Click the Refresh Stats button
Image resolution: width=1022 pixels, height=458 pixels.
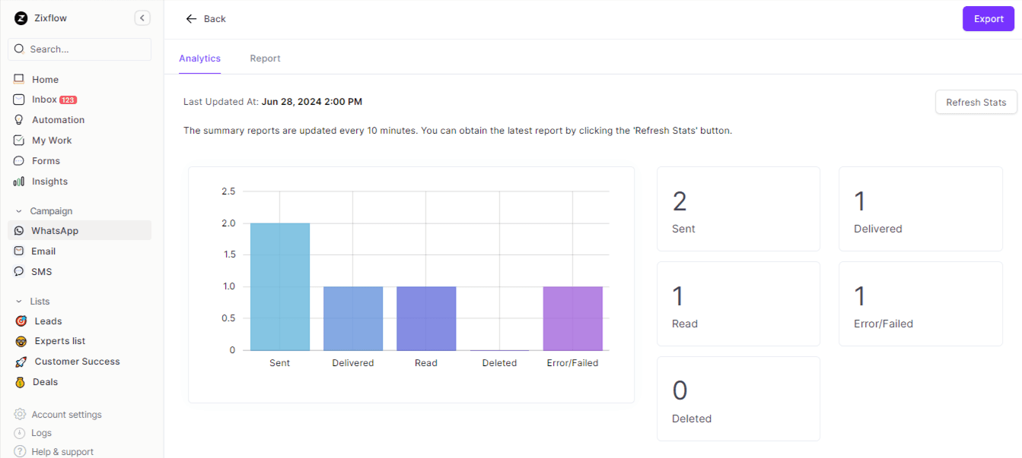pos(976,103)
